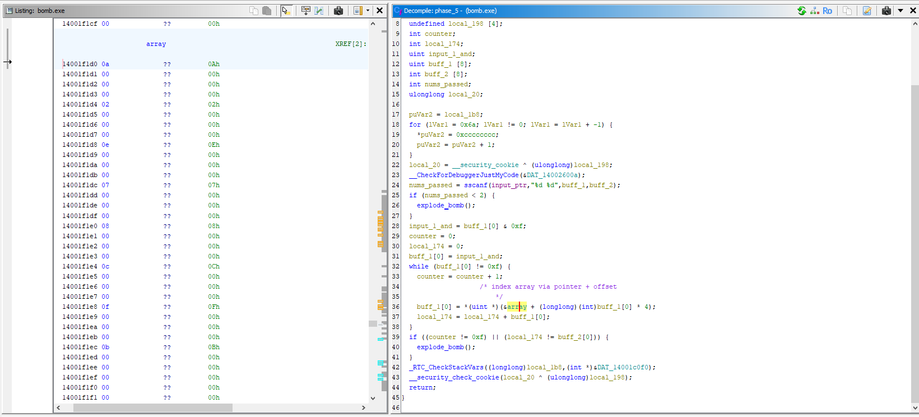Click the highlighted 'array' variable in decompiler

(517, 307)
